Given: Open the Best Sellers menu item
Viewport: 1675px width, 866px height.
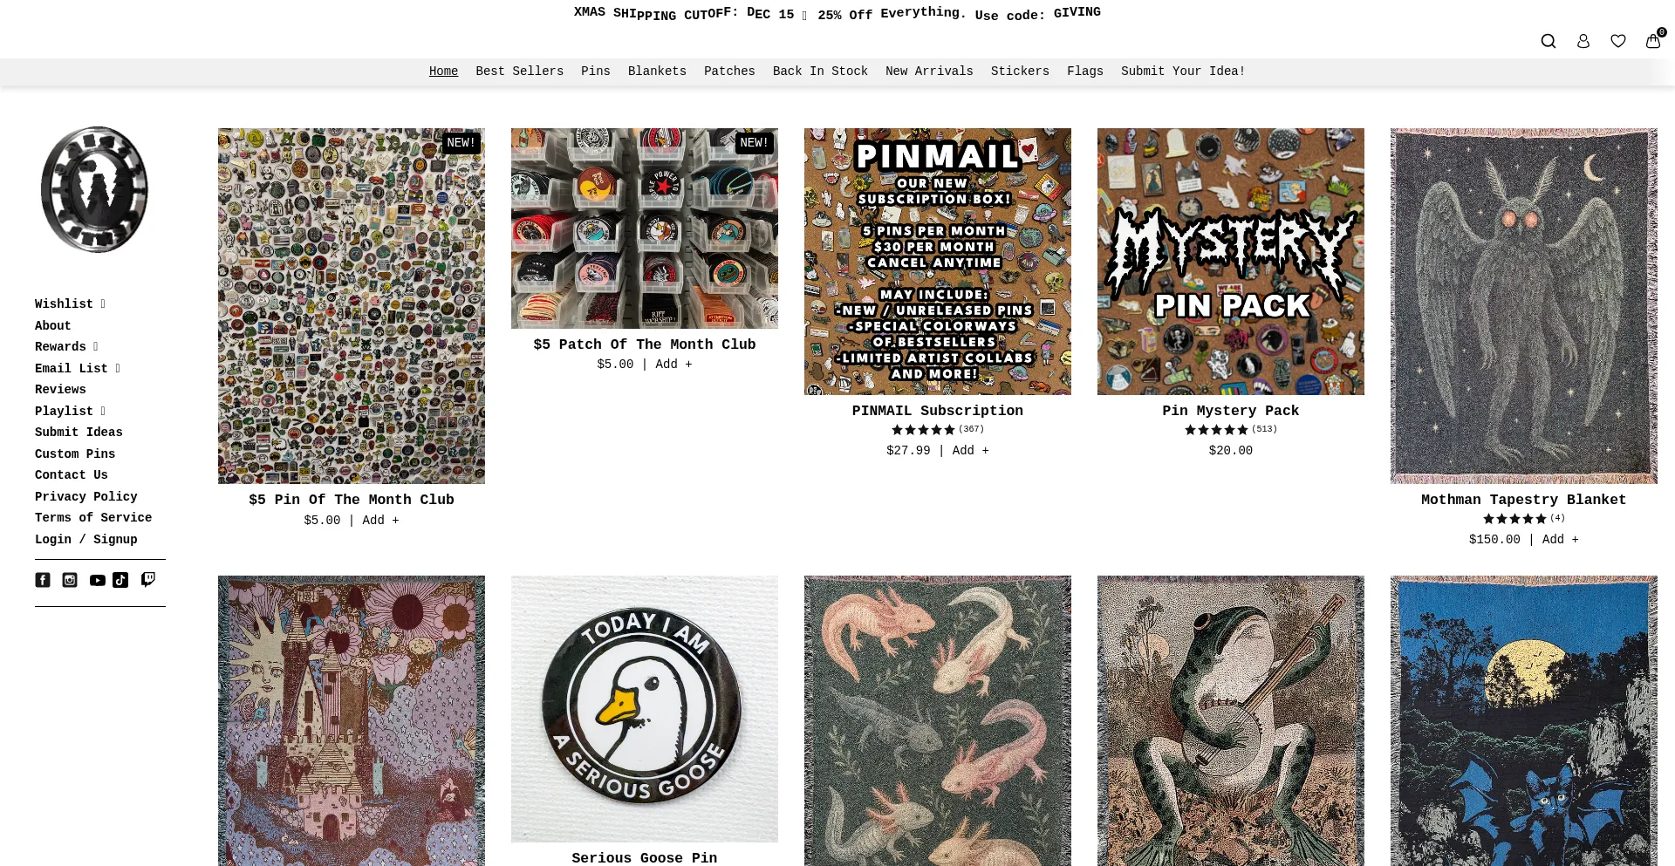Looking at the screenshot, I should click(x=519, y=72).
